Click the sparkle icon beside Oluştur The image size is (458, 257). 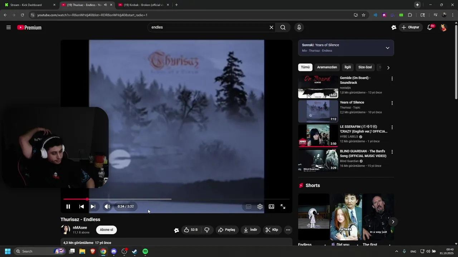pos(394,27)
